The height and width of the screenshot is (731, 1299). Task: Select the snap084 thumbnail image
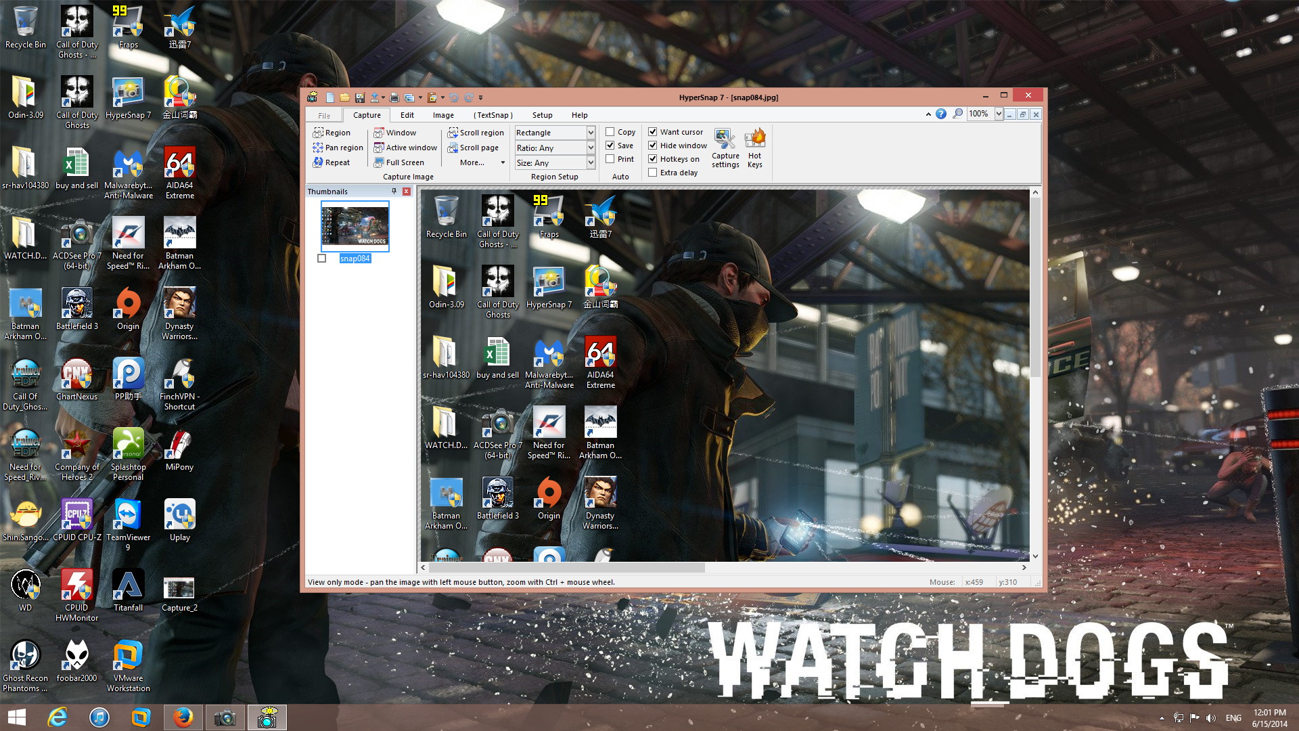click(355, 226)
